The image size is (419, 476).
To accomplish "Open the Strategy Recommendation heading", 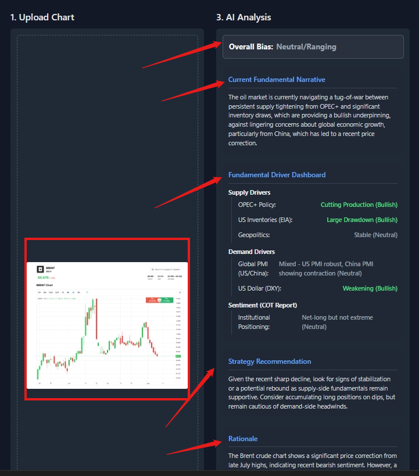I will point(270,362).
